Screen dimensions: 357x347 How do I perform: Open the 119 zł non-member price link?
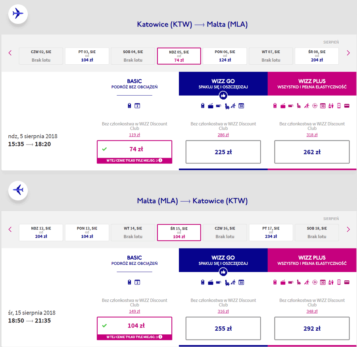click(134, 135)
